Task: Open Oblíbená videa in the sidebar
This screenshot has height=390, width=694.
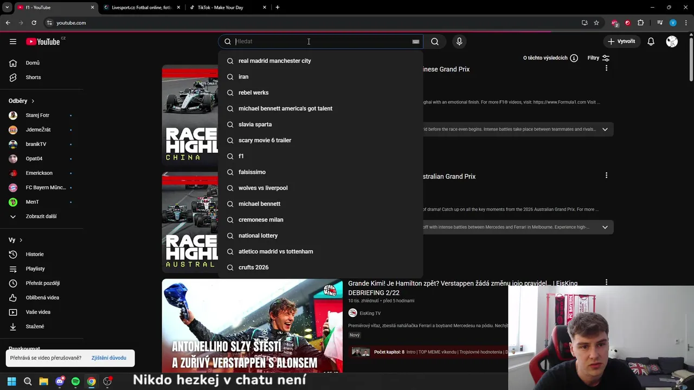Action: coord(42,298)
